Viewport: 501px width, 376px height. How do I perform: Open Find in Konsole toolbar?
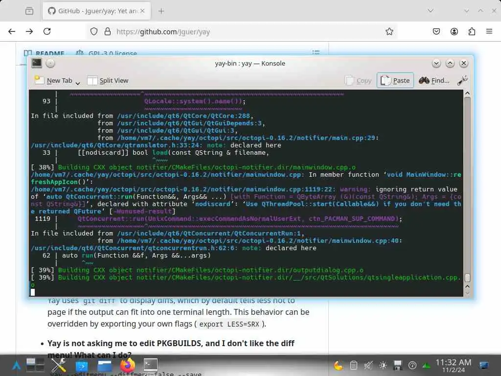(434, 81)
